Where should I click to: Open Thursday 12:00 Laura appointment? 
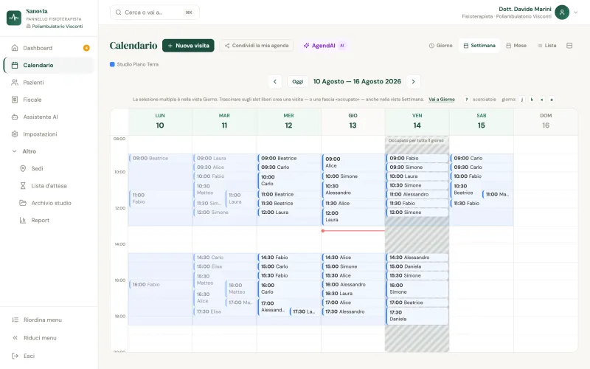tap(353, 216)
